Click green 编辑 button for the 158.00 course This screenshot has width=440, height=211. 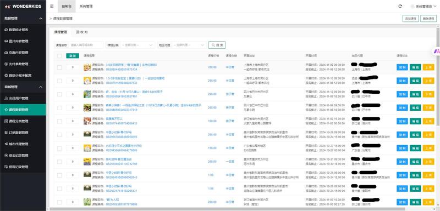click(415, 148)
